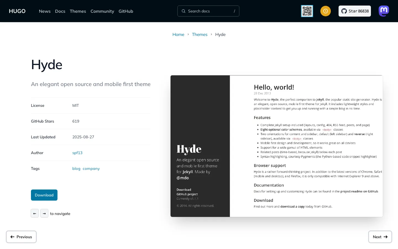Open the Docs menu item
398x249 pixels.
tap(60, 11)
